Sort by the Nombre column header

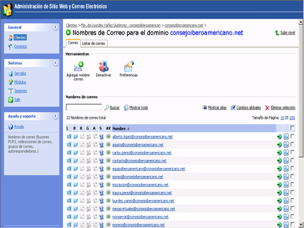[x=119, y=129]
